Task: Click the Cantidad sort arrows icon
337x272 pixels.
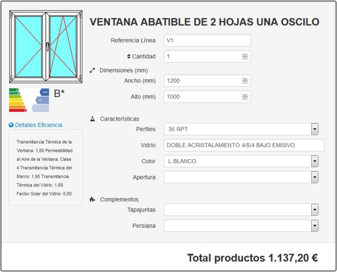Action: 128,56
